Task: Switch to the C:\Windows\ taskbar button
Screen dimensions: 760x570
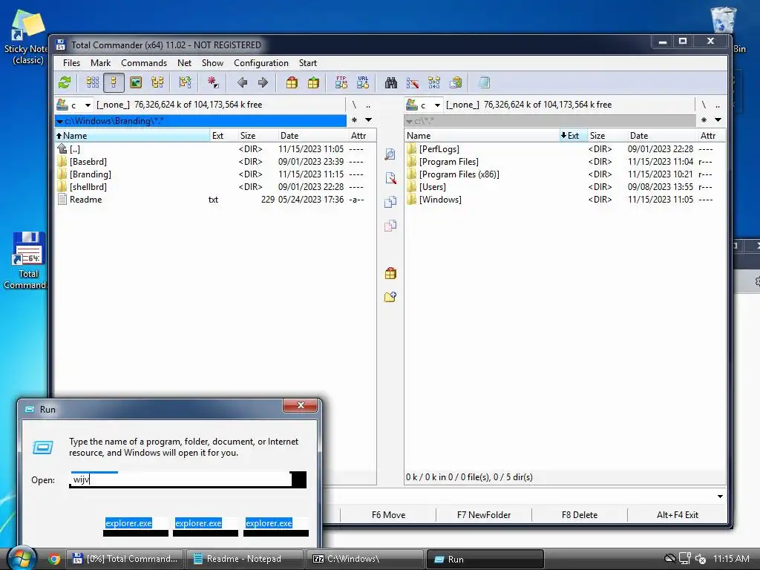Action: click(364, 559)
